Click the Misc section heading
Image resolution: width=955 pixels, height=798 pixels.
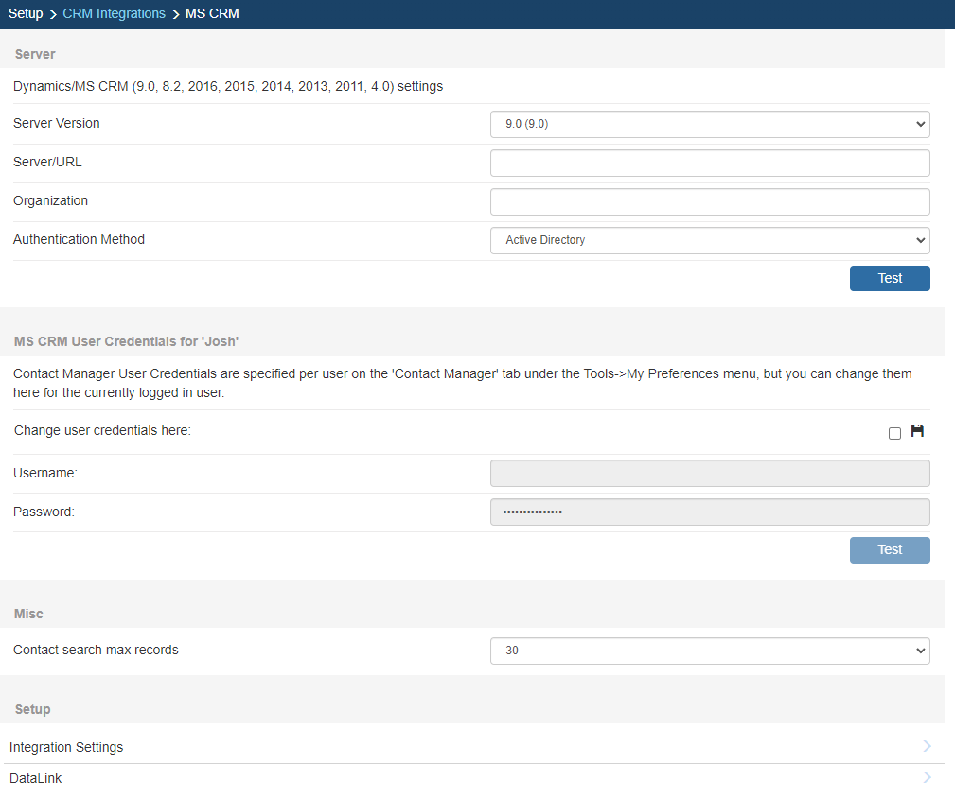pos(28,614)
